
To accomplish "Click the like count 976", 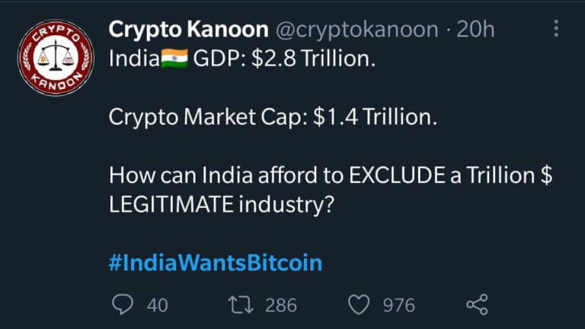I will [x=398, y=305].
